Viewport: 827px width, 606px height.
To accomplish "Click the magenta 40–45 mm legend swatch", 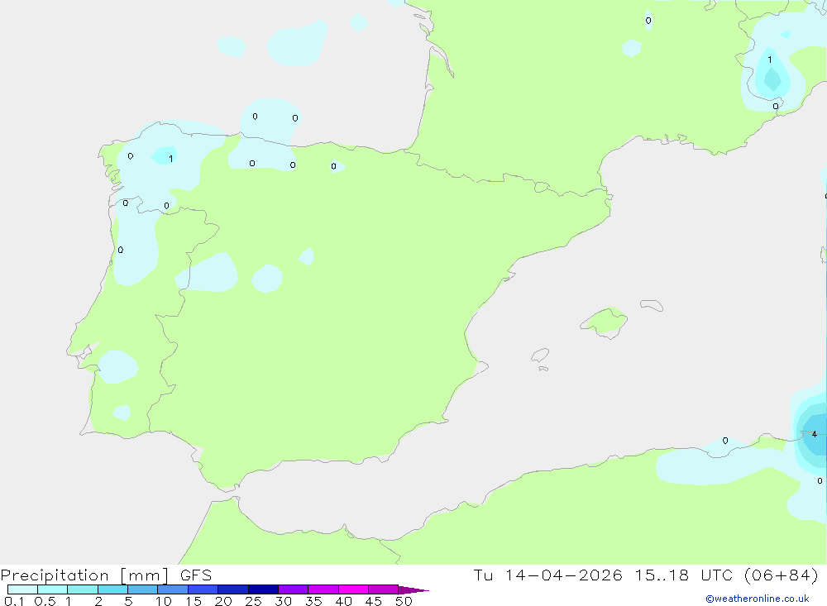I will (x=353, y=589).
